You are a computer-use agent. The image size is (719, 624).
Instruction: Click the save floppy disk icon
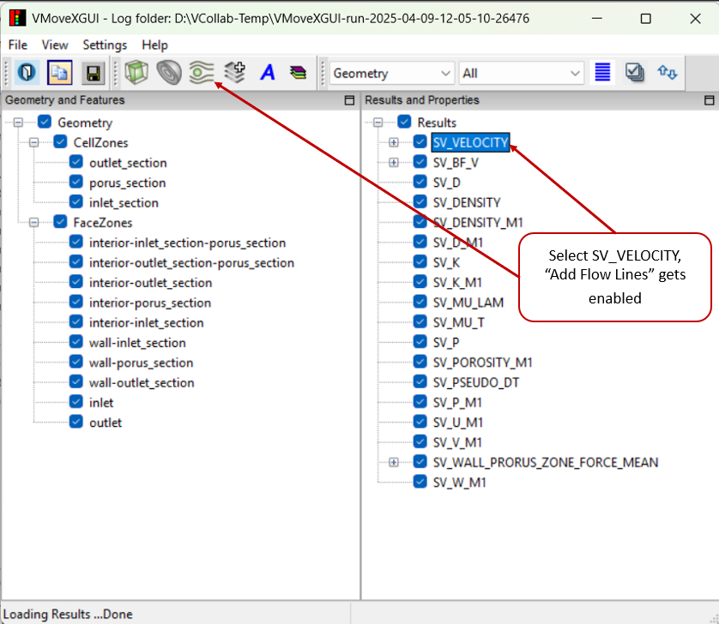tap(94, 73)
